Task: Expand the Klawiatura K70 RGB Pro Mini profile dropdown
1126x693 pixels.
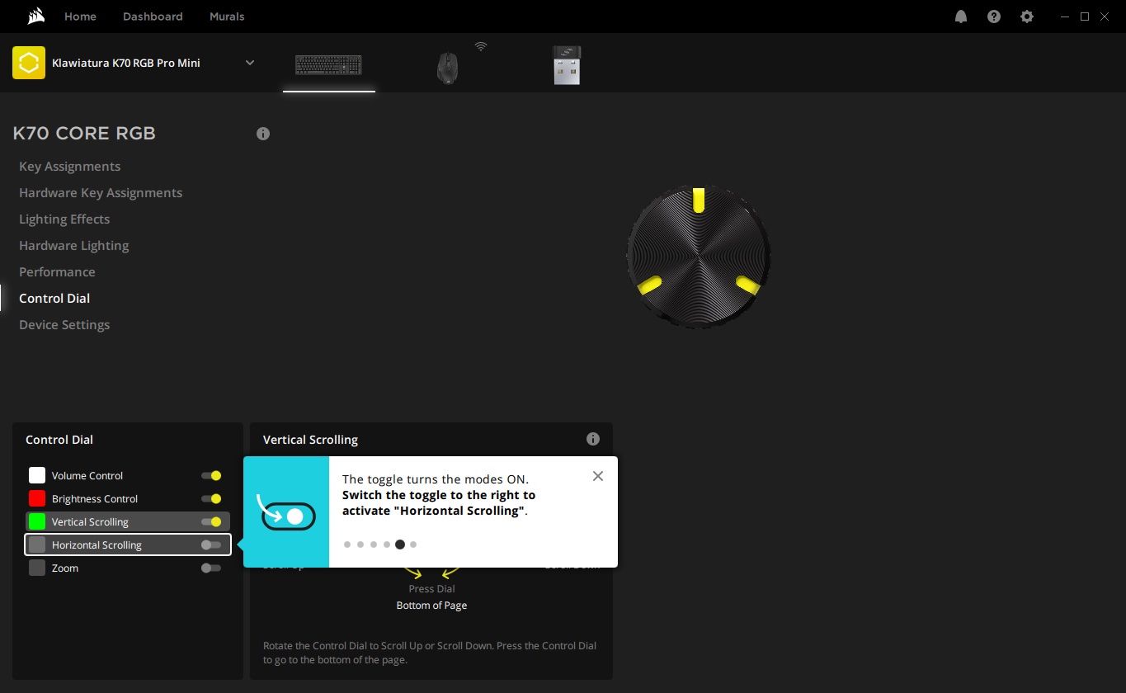Action: point(250,63)
